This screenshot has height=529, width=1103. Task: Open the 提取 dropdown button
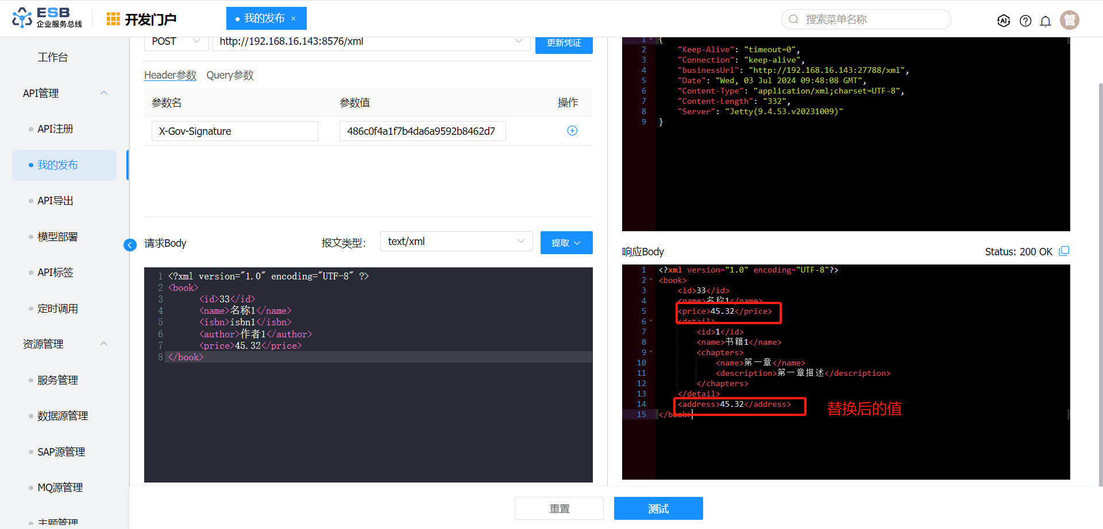(x=566, y=243)
